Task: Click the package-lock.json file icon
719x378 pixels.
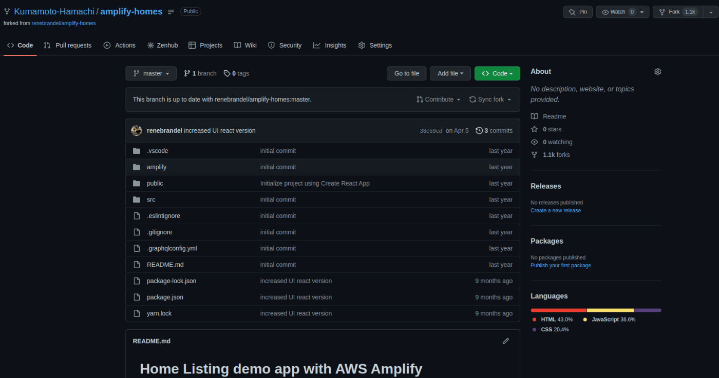Action: (137, 281)
